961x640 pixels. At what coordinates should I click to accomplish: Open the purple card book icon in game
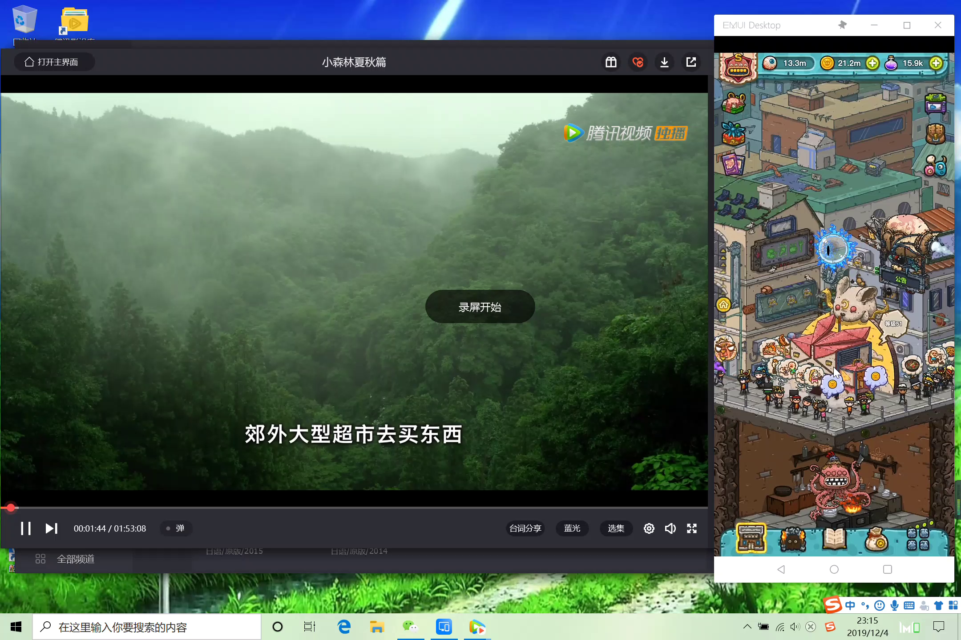732,164
